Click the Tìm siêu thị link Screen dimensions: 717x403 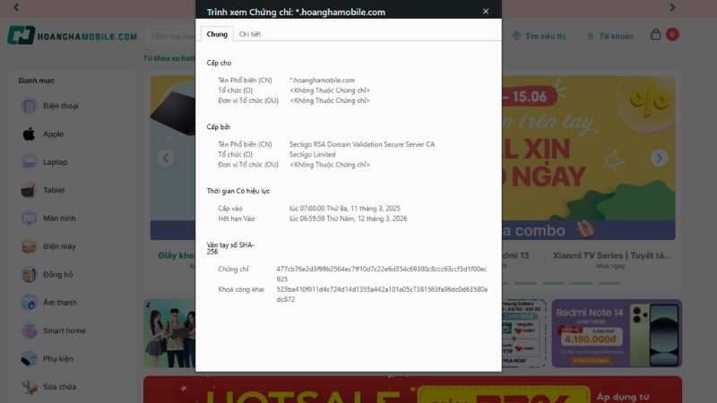point(539,36)
